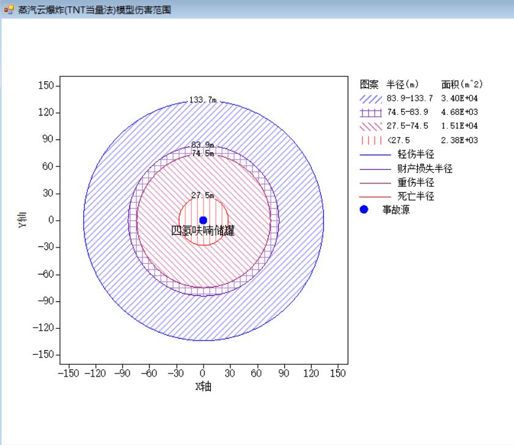Click the X-axis tick label 150
Screen dimensions: 514x445
337,373
